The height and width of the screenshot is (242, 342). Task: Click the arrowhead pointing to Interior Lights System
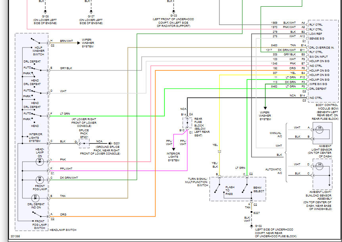pos(174,149)
